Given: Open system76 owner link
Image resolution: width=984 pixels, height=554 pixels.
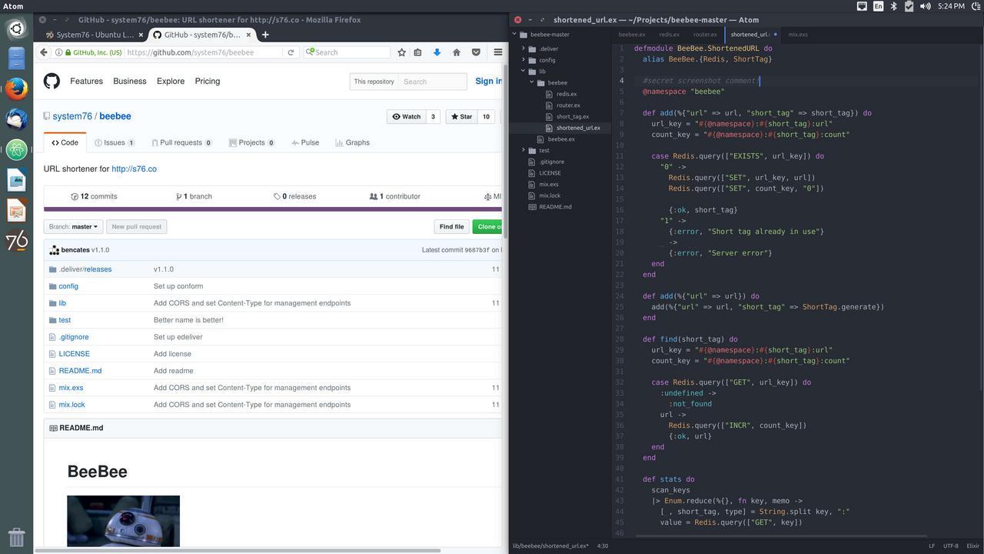Looking at the screenshot, I should [x=72, y=116].
